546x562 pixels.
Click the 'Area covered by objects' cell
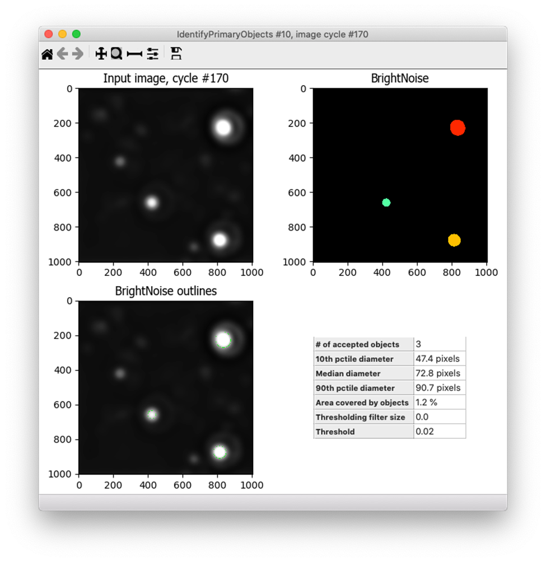click(364, 402)
